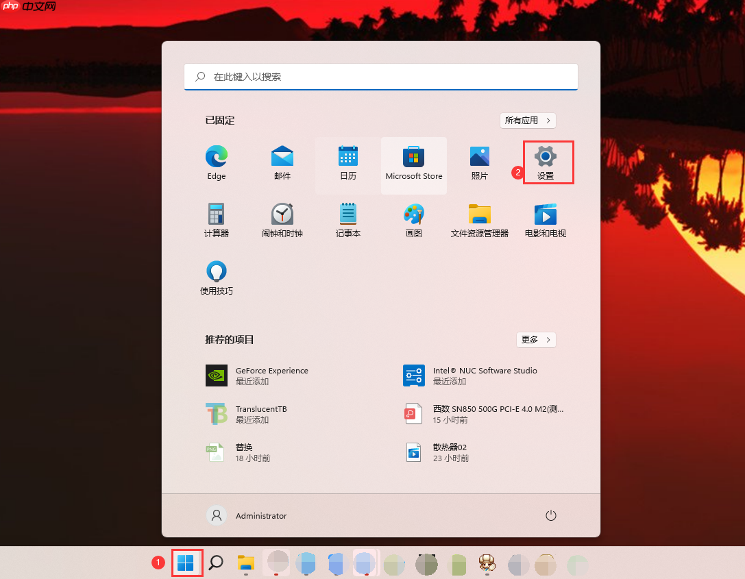This screenshot has width=745, height=579.
Task: Open Microsoft Edge from pinned apps
Action: 216,162
